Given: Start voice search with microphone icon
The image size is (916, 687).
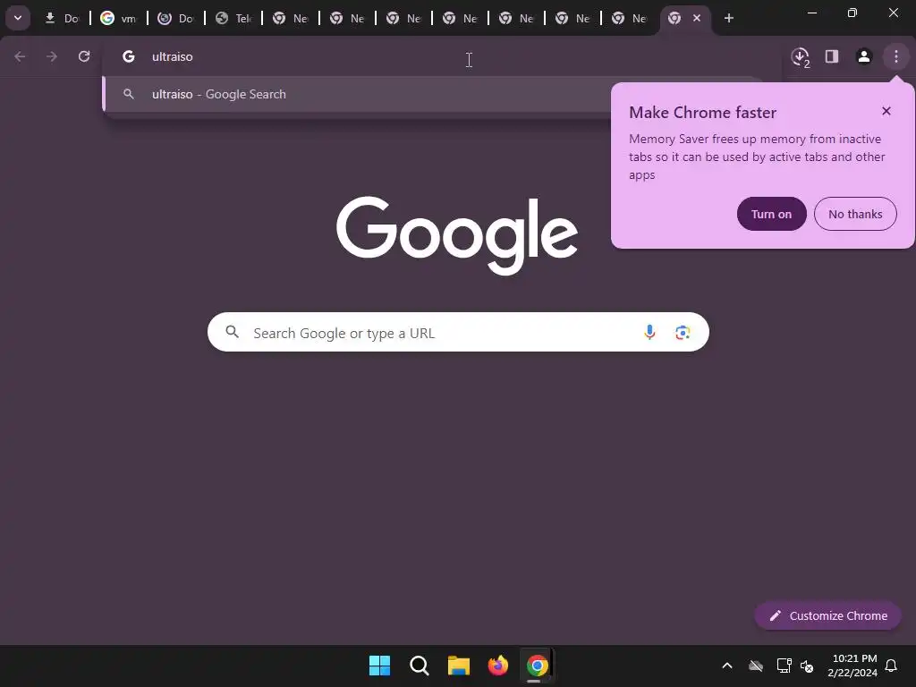Looking at the screenshot, I should click(649, 333).
